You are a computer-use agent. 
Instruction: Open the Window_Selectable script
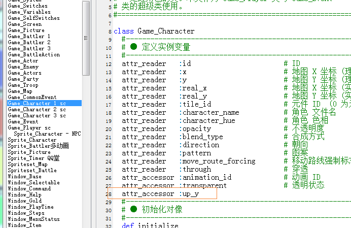point(33,182)
